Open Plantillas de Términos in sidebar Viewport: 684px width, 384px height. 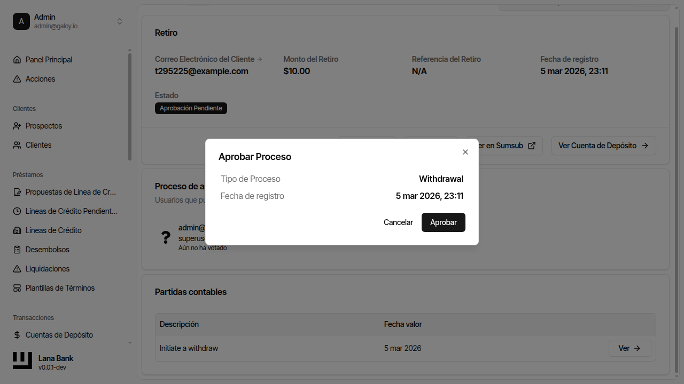(60, 288)
